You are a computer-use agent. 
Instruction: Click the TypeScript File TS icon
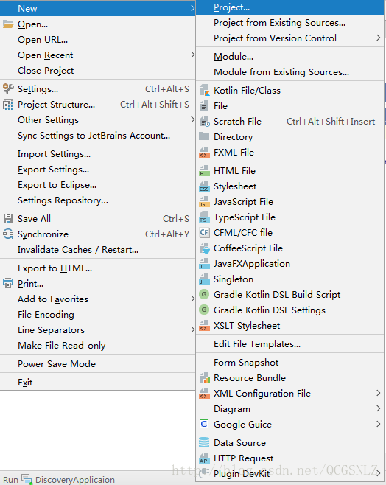204,217
